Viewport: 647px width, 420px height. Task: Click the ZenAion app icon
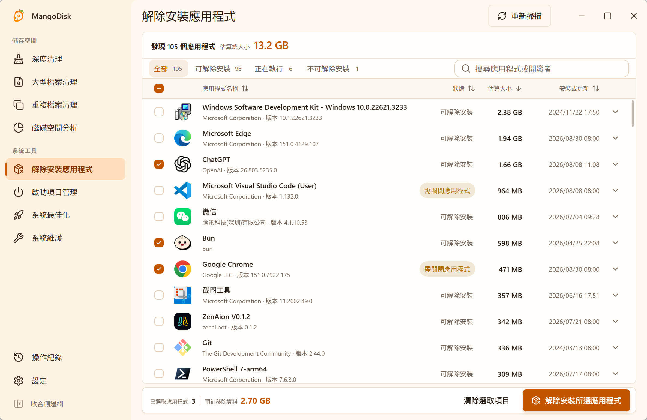pyautogui.click(x=183, y=321)
